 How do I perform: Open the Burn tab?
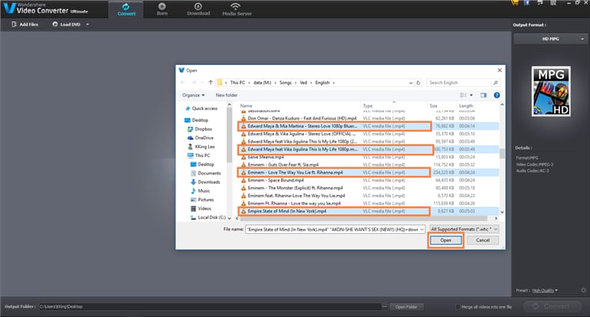click(162, 10)
